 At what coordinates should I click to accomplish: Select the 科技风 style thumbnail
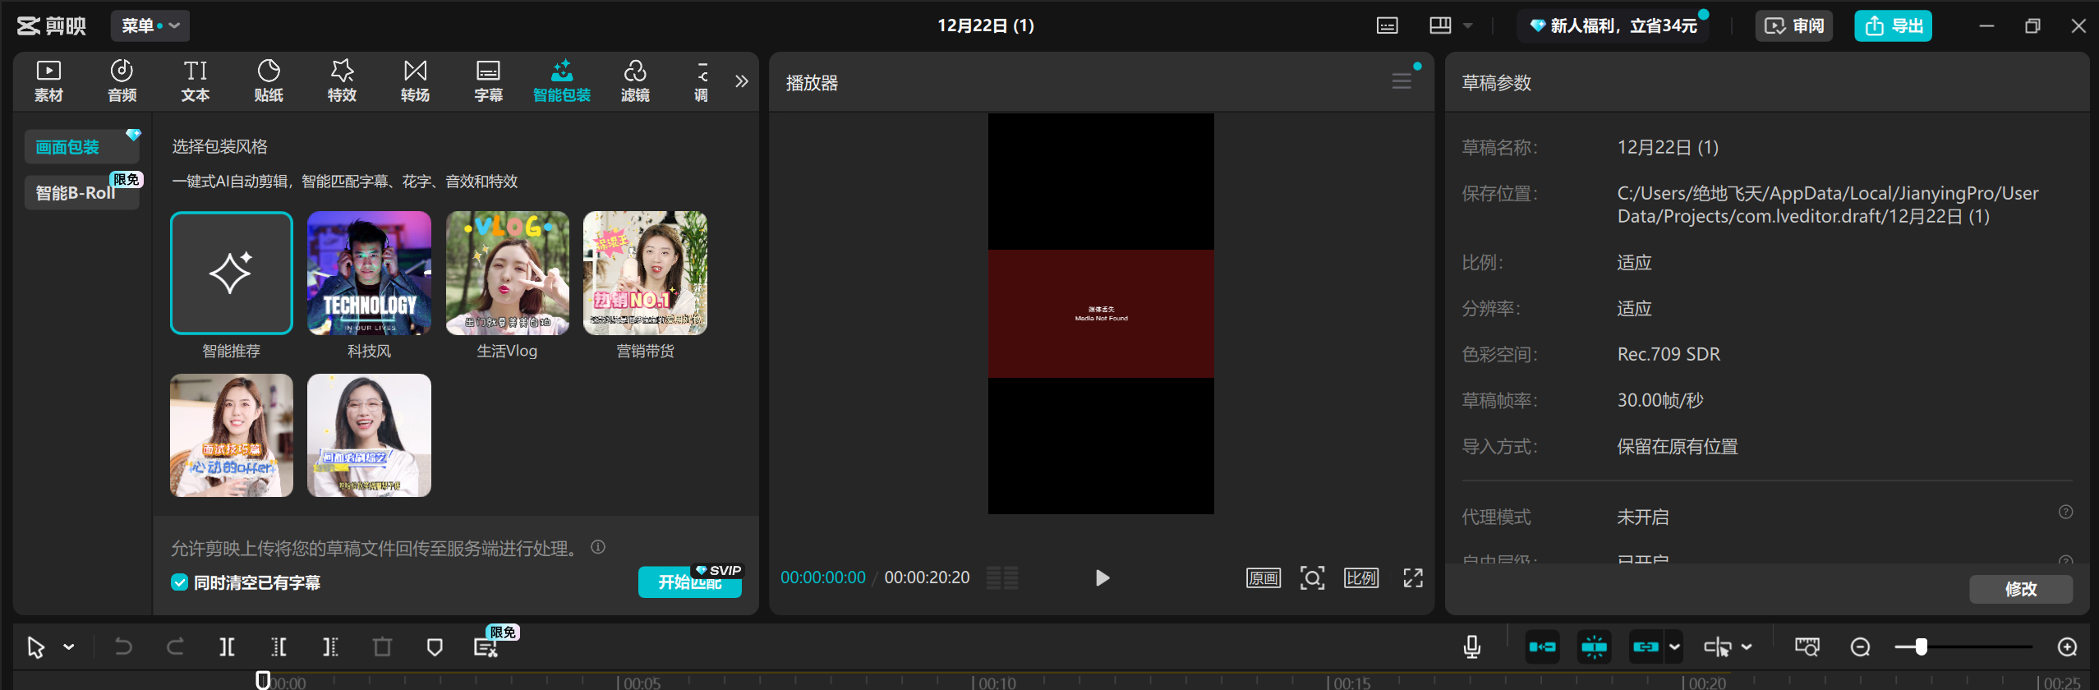pyautogui.click(x=369, y=274)
